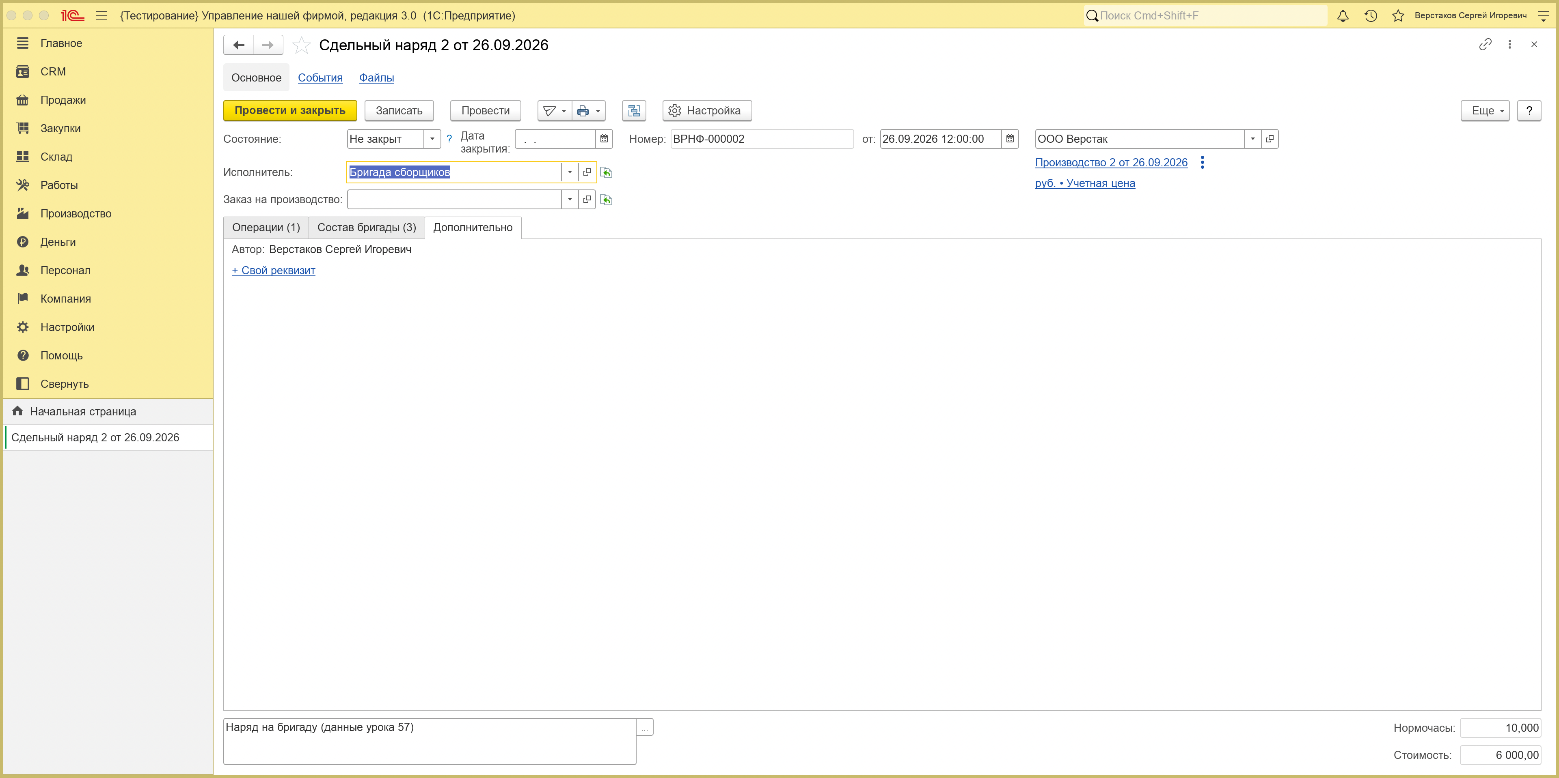Open Настройка settings button
Screen dimensions: 1559x778
pos(707,111)
